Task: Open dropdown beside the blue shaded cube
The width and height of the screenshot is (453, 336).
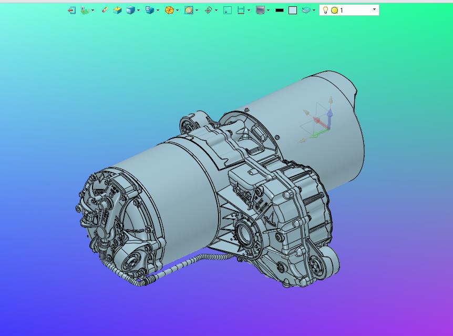Action: pos(138,11)
